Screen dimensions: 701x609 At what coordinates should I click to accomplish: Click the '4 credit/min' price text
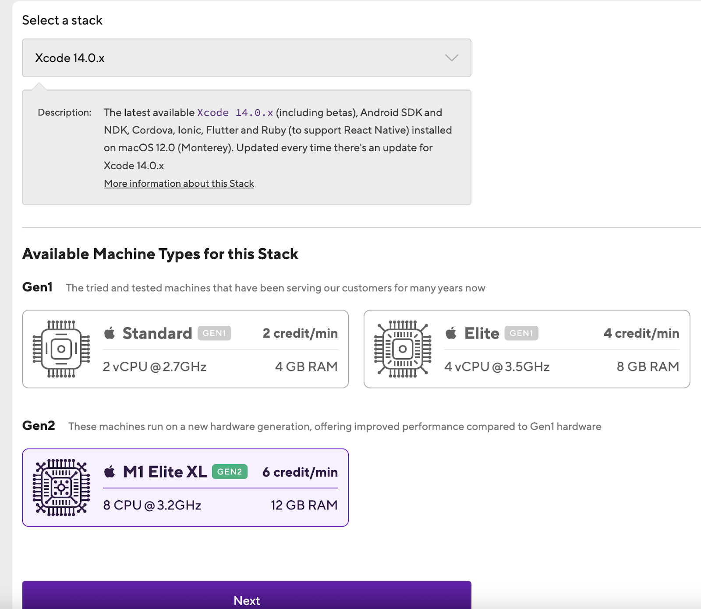pos(641,333)
